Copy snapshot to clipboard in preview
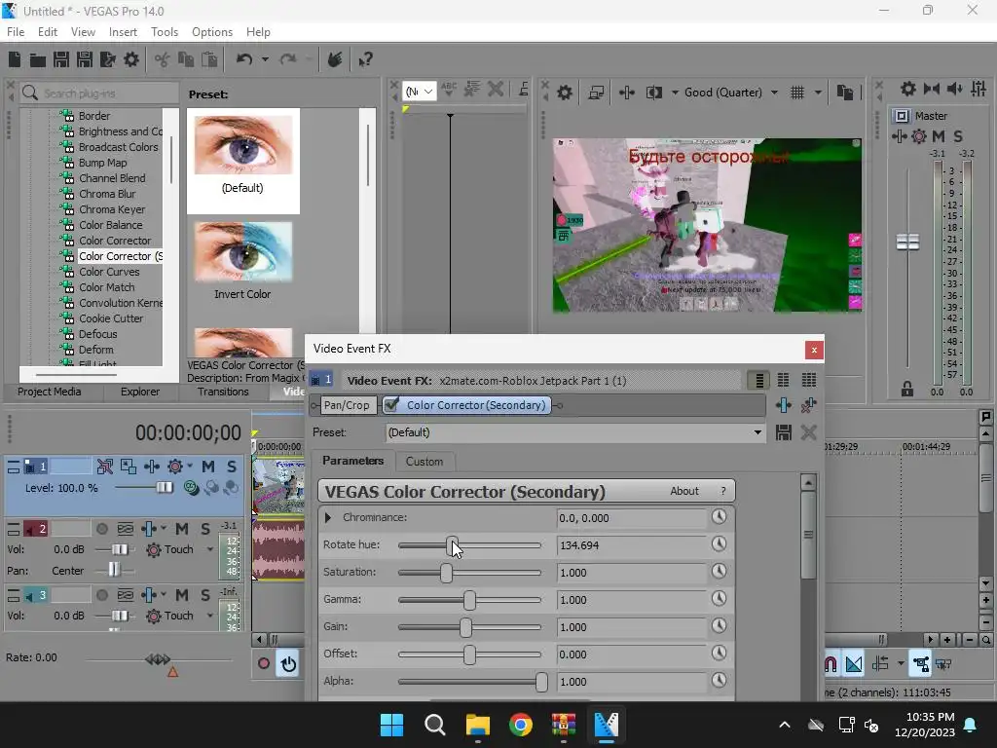The width and height of the screenshot is (997, 748). 845,93
